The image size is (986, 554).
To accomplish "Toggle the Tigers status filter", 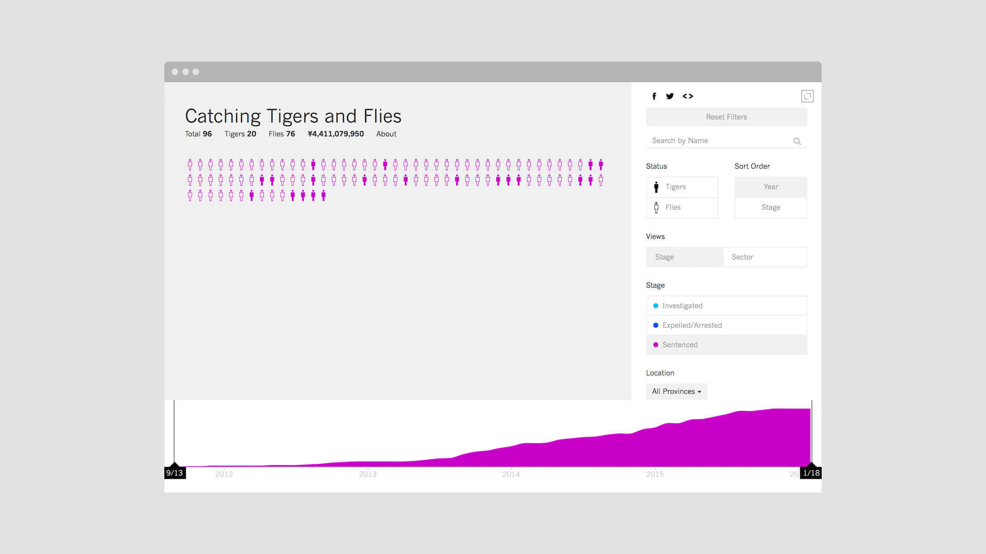I will click(682, 187).
